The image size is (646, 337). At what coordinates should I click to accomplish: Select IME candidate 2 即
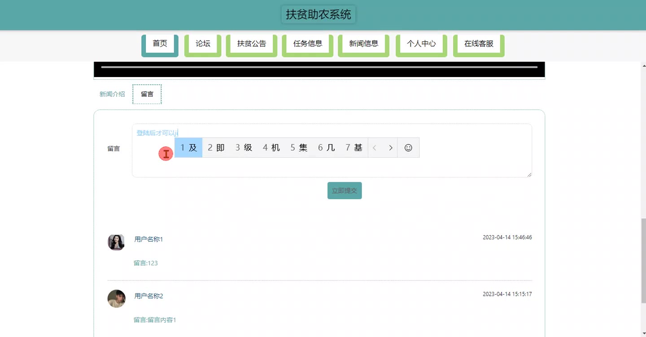216,148
